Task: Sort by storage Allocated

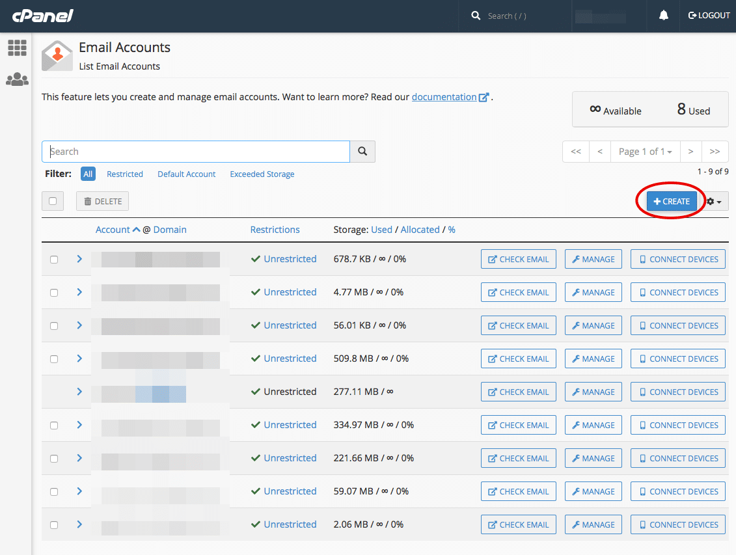Action: tap(420, 230)
